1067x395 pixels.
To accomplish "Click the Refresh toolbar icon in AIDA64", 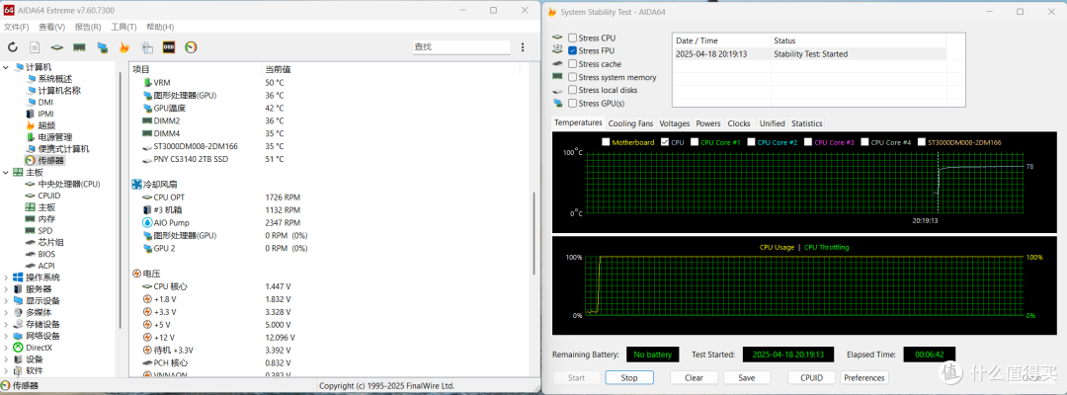I will click(x=12, y=47).
